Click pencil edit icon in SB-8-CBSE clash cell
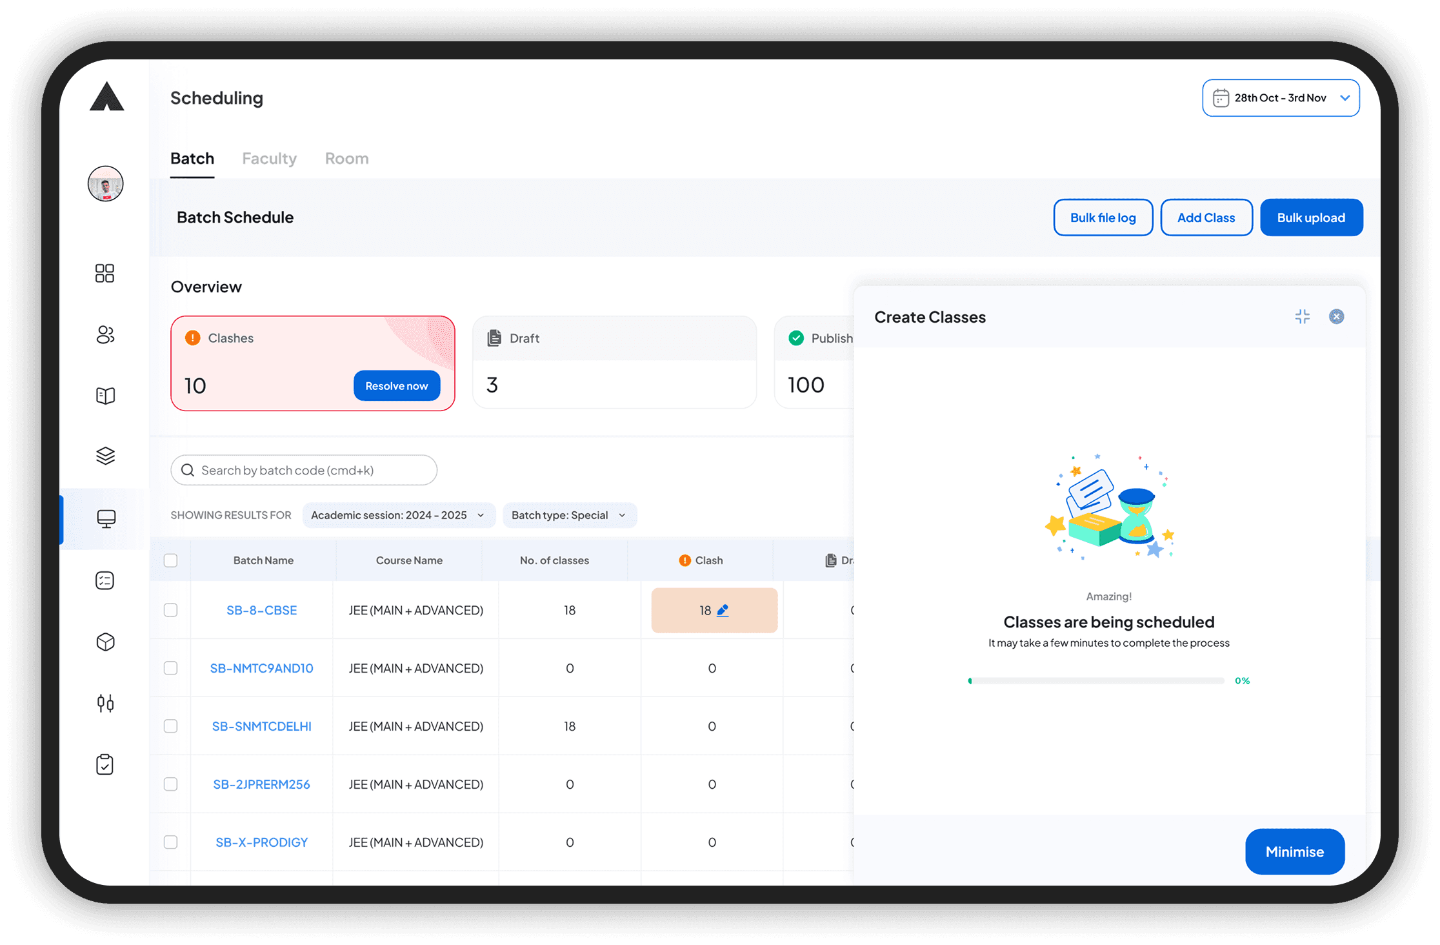1440x945 pixels. coord(723,610)
